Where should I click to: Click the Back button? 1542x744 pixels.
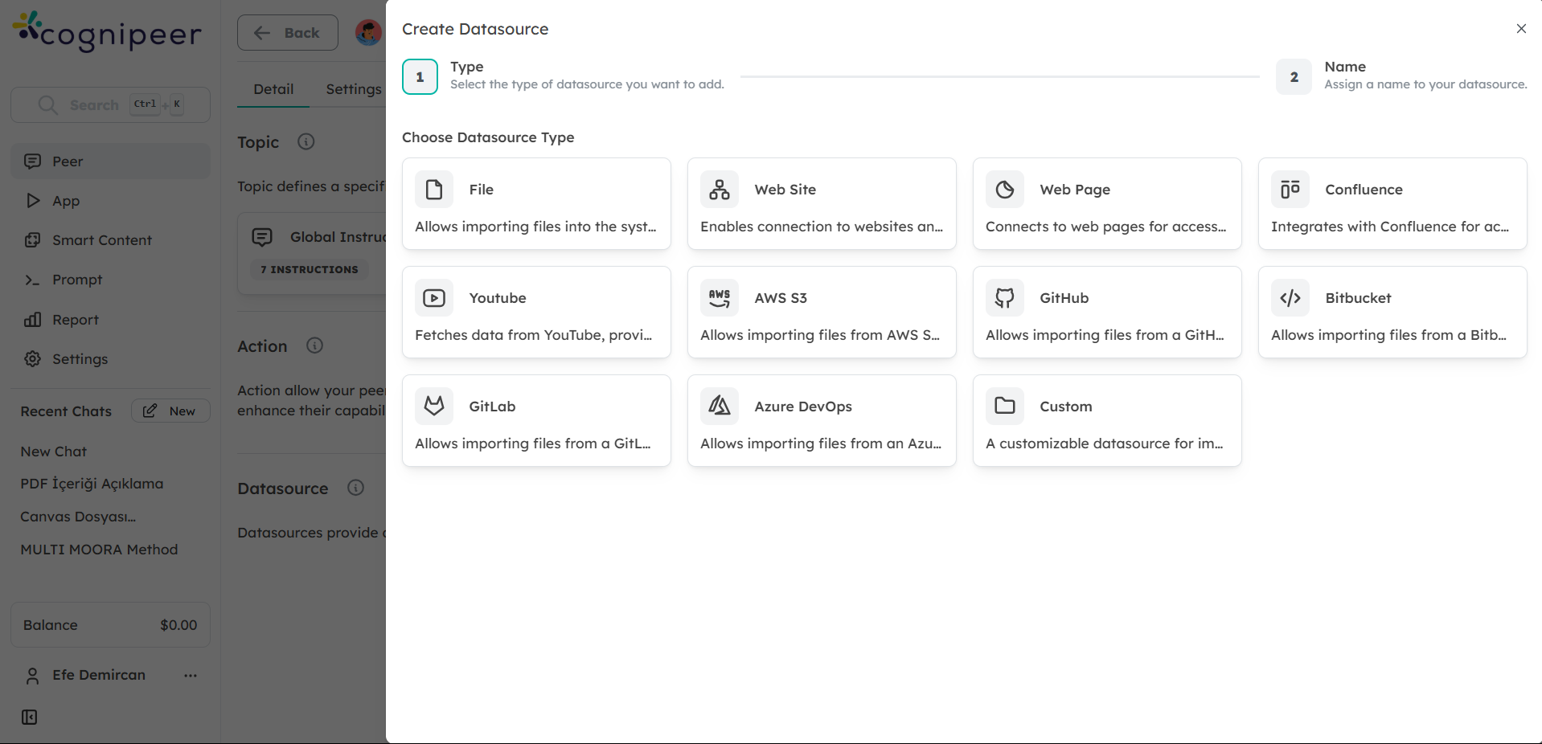point(287,32)
